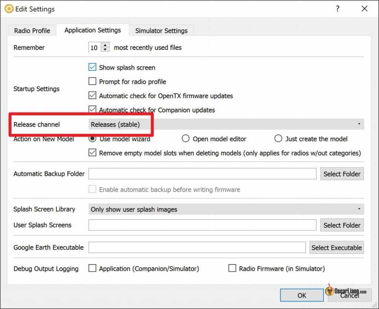Open the Splash Screen Library dropdown

226,209
